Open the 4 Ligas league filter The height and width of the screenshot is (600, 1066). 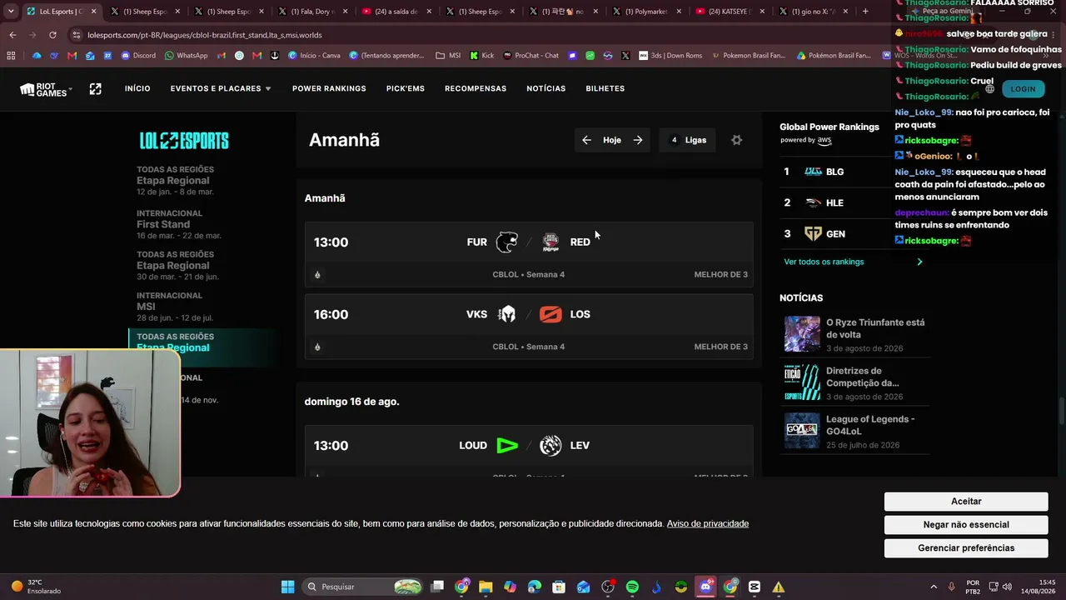coord(689,140)
